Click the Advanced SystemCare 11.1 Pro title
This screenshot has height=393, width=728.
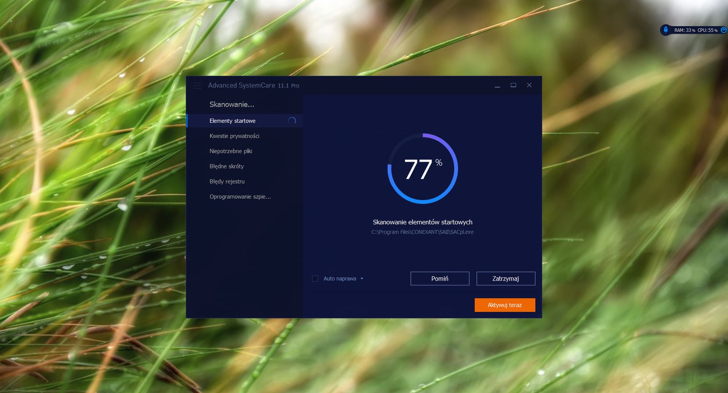click(x=254, y=85)
